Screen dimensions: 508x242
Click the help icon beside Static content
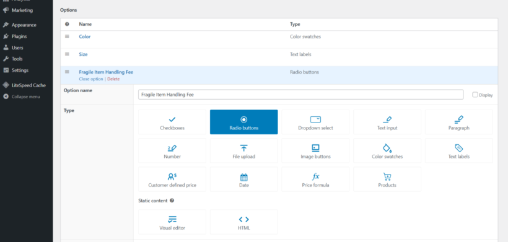pyautogui.click(x=172, y=201)
